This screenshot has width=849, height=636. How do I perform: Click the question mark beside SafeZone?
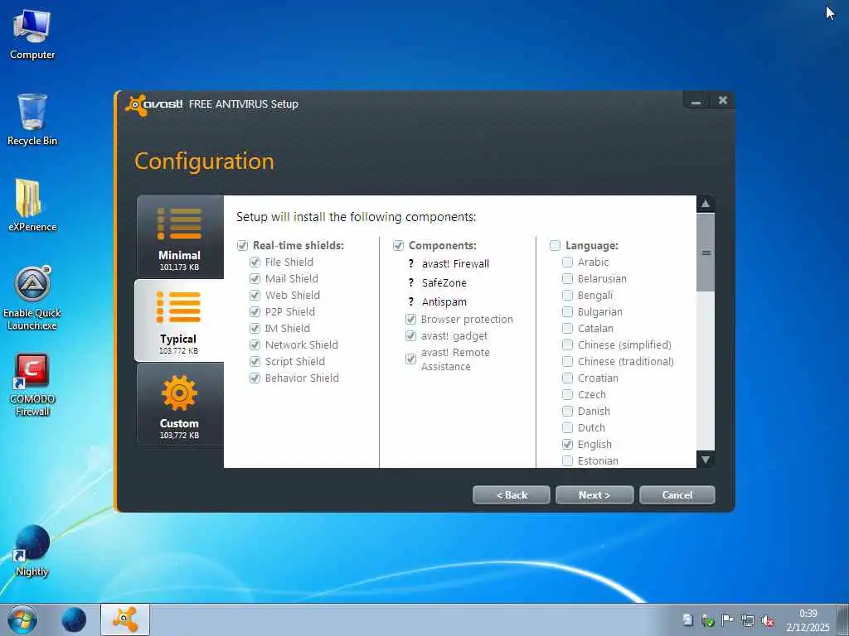click(411, 283)
